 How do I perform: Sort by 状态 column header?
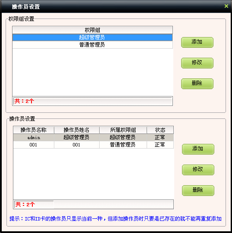pyautogui.click(x=160, y=130)
